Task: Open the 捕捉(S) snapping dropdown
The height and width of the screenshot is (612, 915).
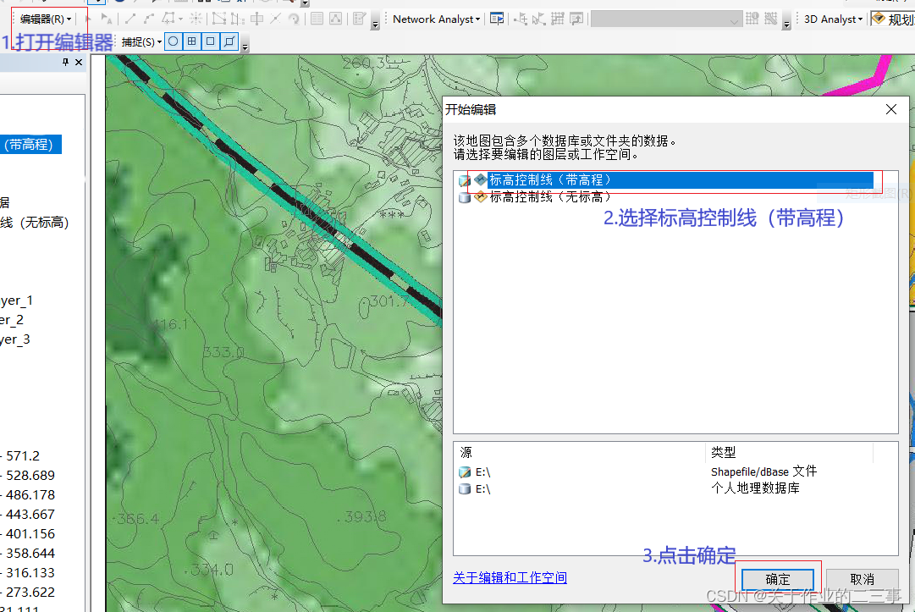Action: pyautogui.click(x=141, y=41)
